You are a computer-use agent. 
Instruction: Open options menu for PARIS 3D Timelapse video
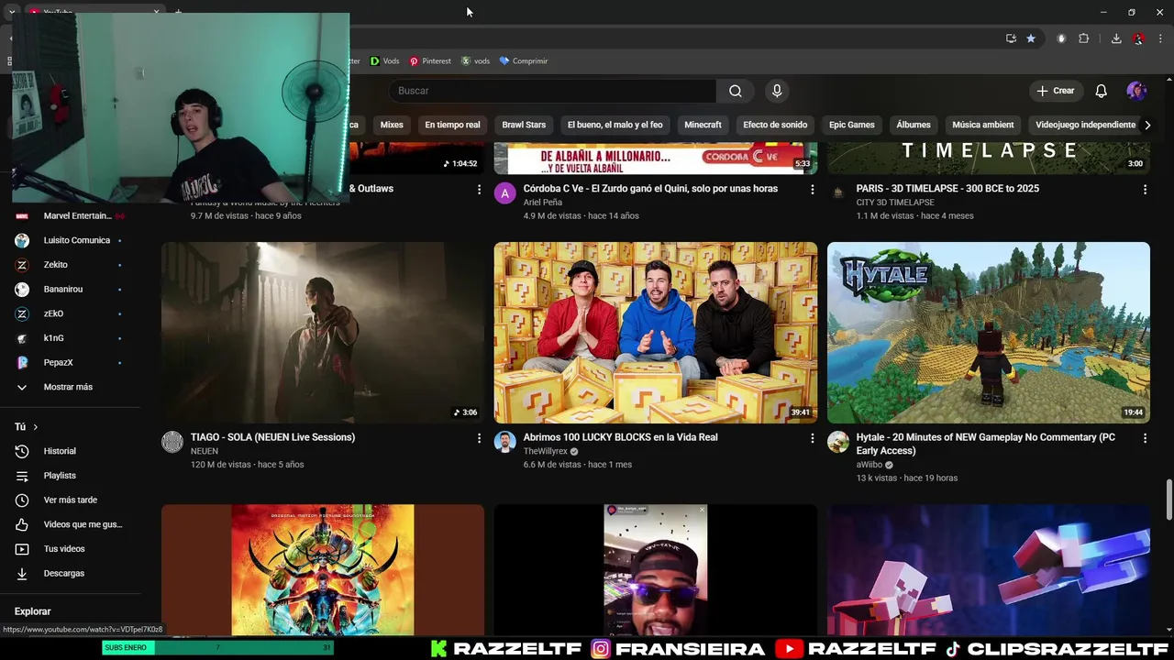[1145, 189]
